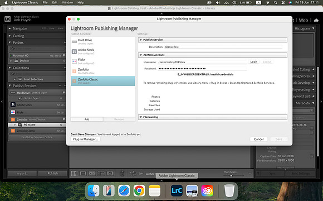Open the Edit menu
The width and height of the screenshot is (323, 201).
point(55,2)
